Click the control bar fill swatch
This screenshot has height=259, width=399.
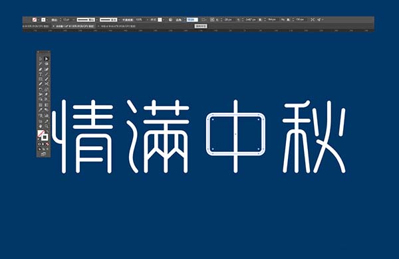click(35, 19)
